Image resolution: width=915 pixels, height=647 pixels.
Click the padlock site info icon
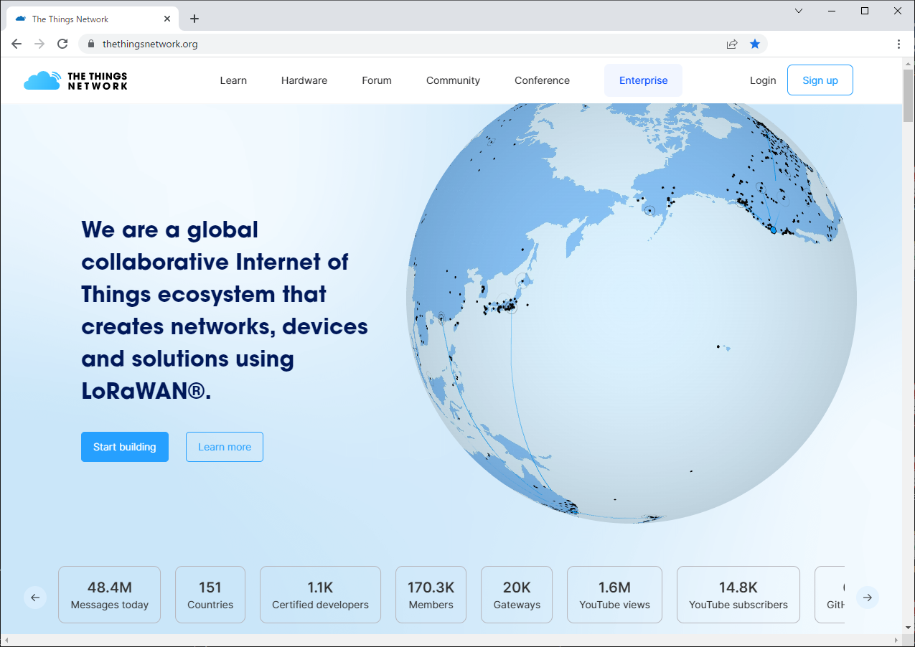pos(90,44)
